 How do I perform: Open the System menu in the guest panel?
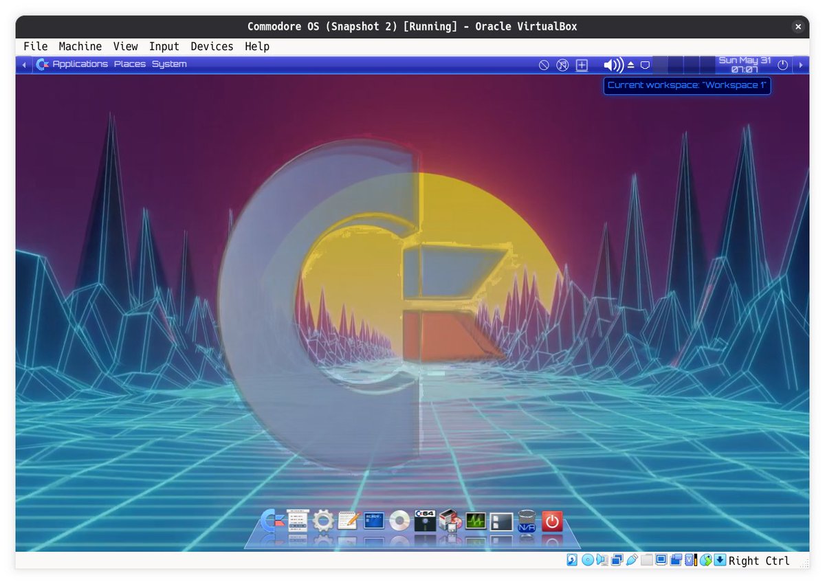point(169,64)
